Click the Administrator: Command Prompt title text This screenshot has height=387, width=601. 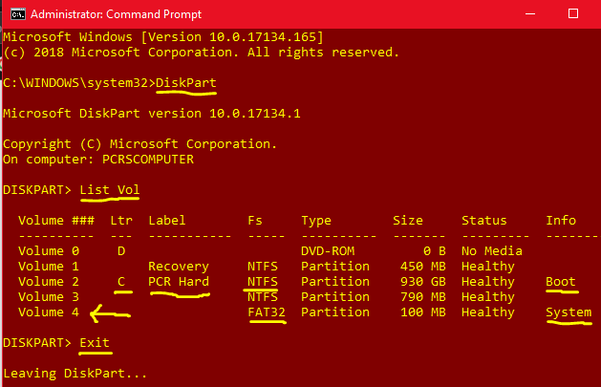point(116,14)
